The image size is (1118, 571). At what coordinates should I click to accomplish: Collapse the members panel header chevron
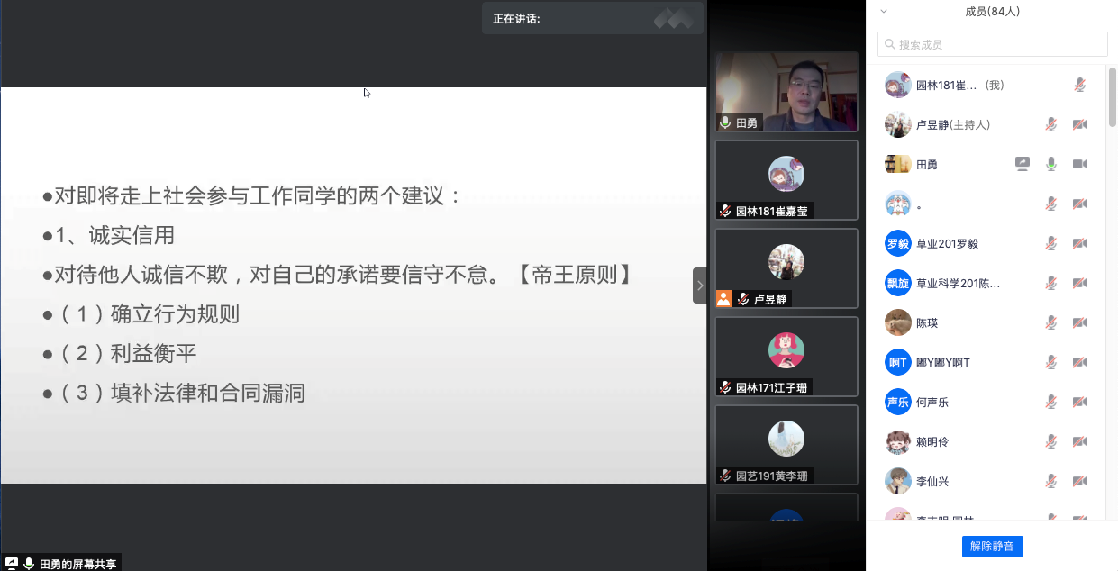pyautogui.click(x=884, y=12)
